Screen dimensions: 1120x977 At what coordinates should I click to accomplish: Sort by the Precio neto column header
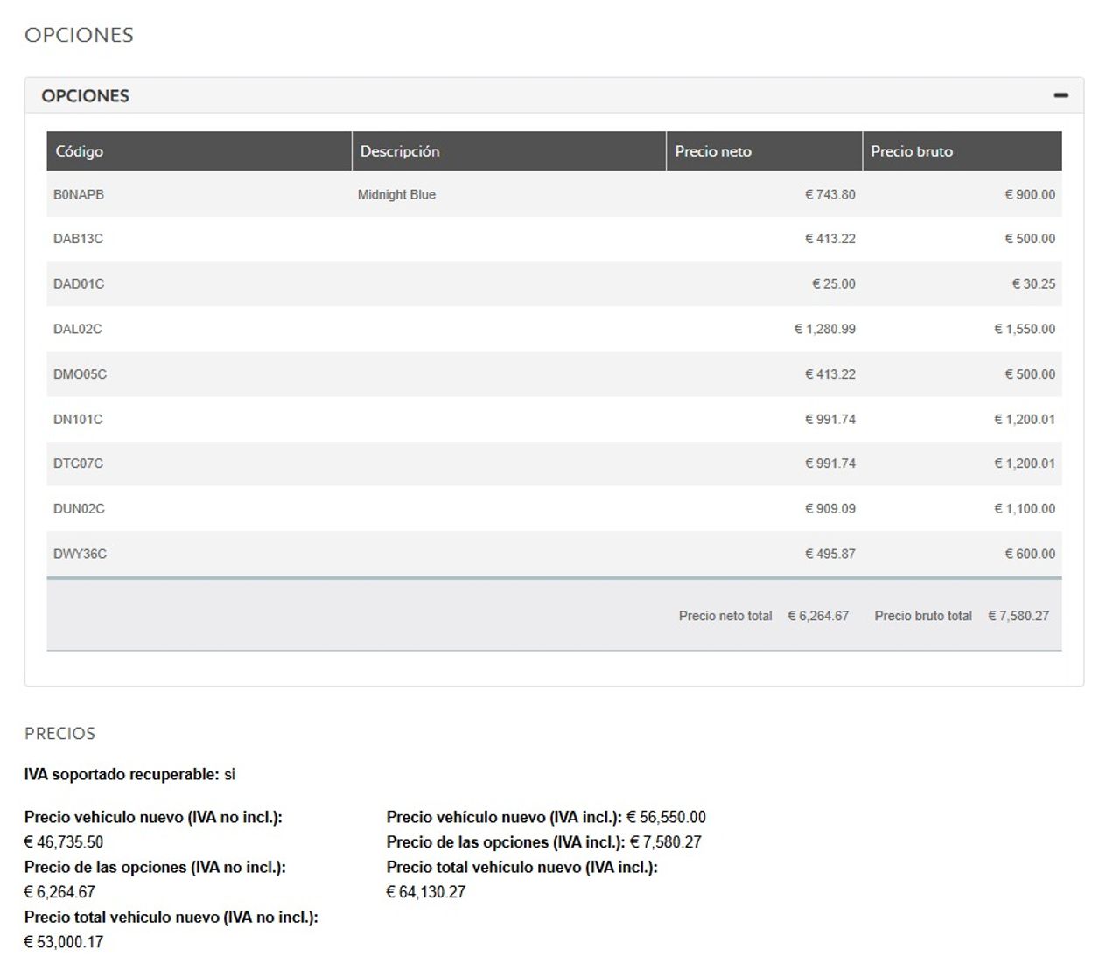pos(764,151)
